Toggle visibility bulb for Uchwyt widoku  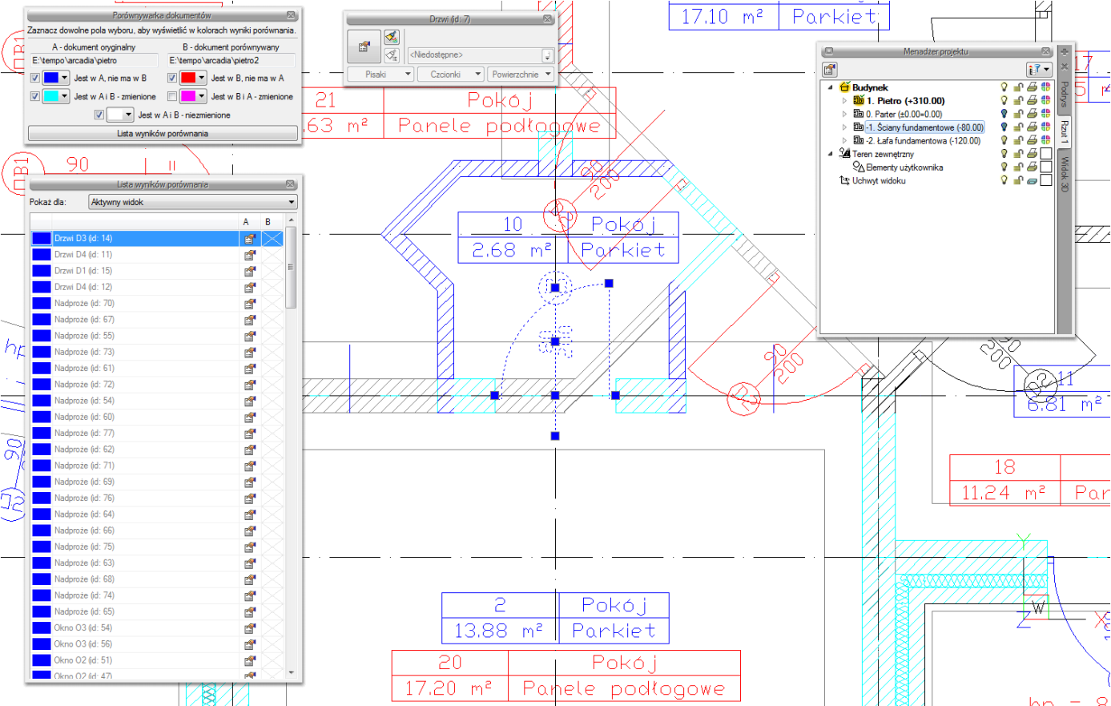point(1004,181)
